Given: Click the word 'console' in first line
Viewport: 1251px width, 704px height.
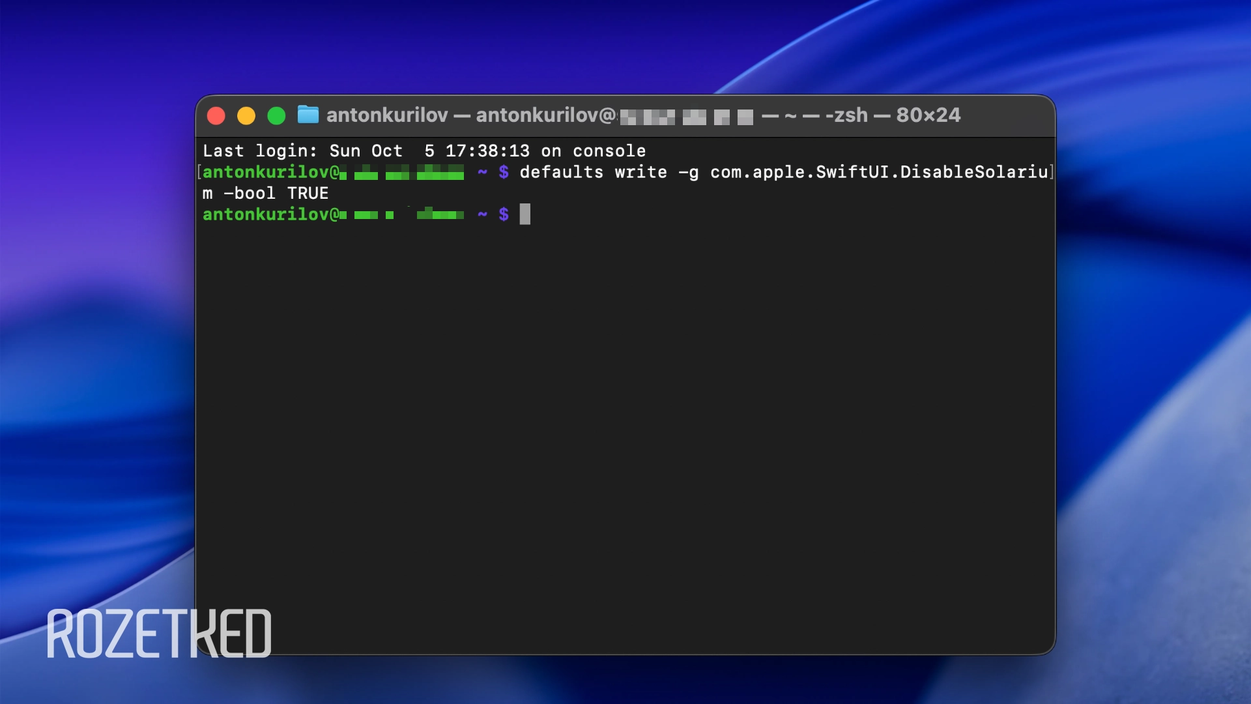Looking at the screenshot, I should [x=609, y=151].
